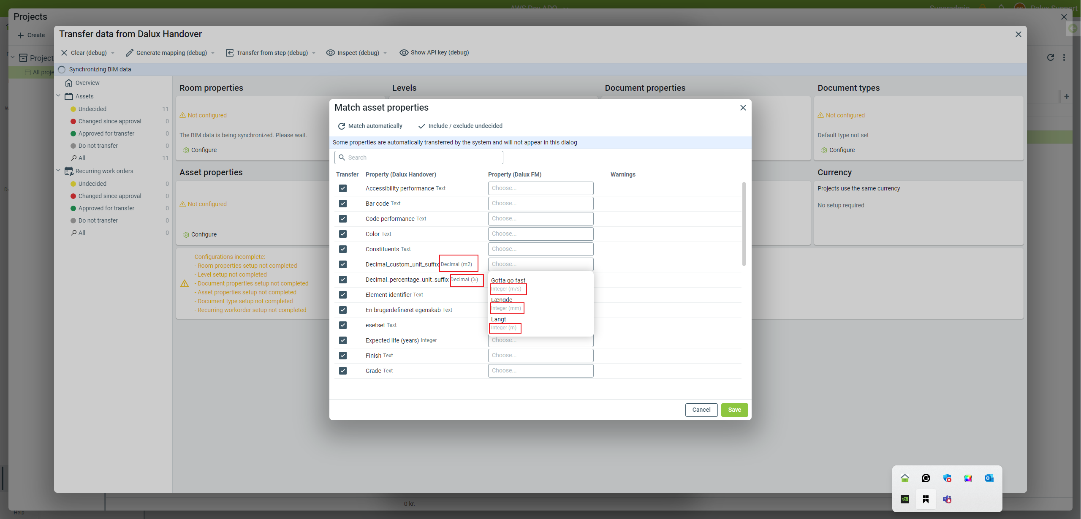The width and height of the screenshot is (1081, 519).
Task: Open FM property dropdown for Grade
Action: click(x=540, y=371)
